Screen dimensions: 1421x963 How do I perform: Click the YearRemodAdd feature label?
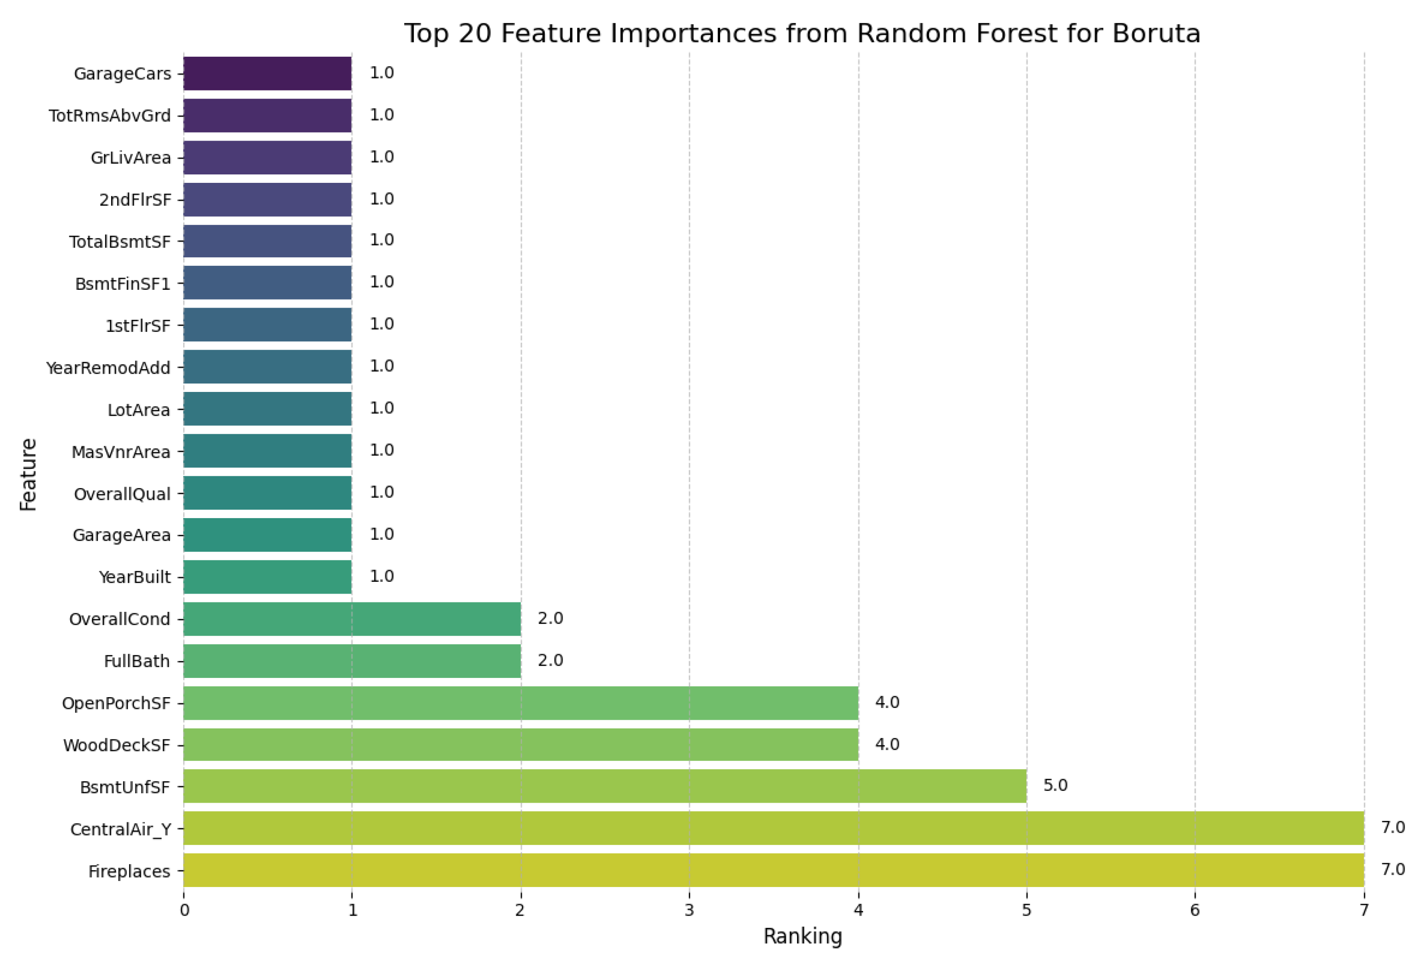point(108,368)
